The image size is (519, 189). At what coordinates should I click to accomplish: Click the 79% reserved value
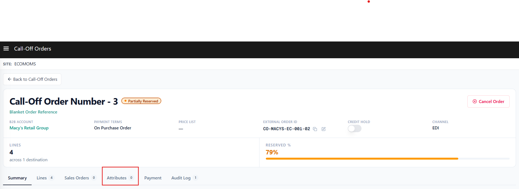click(272, 152)
